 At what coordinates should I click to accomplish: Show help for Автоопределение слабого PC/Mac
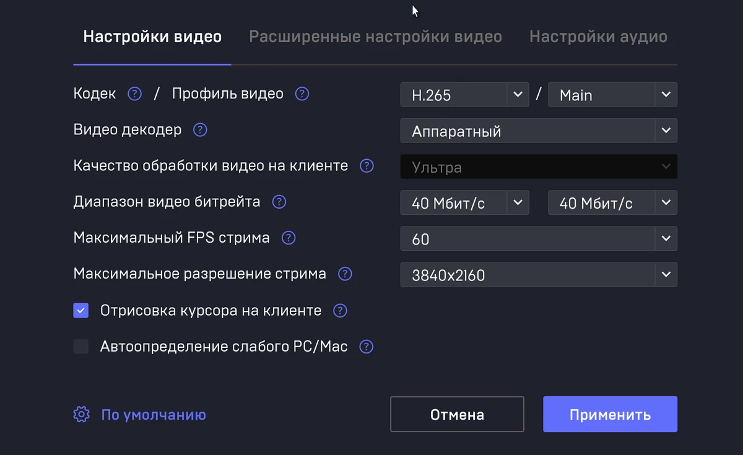point(367,347)
